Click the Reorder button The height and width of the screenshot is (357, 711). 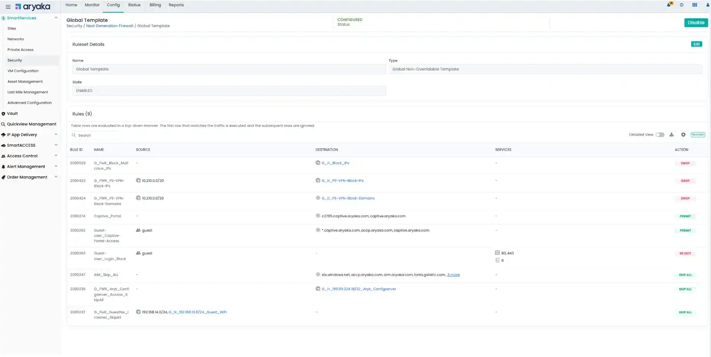click(x=698, y=134)
